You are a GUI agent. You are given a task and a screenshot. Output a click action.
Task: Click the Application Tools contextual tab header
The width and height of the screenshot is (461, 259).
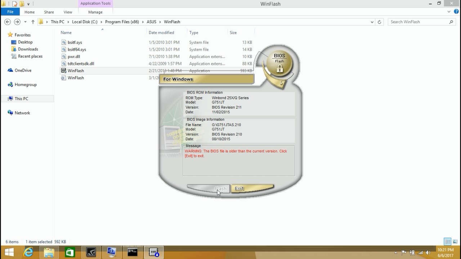coord(95,4)
